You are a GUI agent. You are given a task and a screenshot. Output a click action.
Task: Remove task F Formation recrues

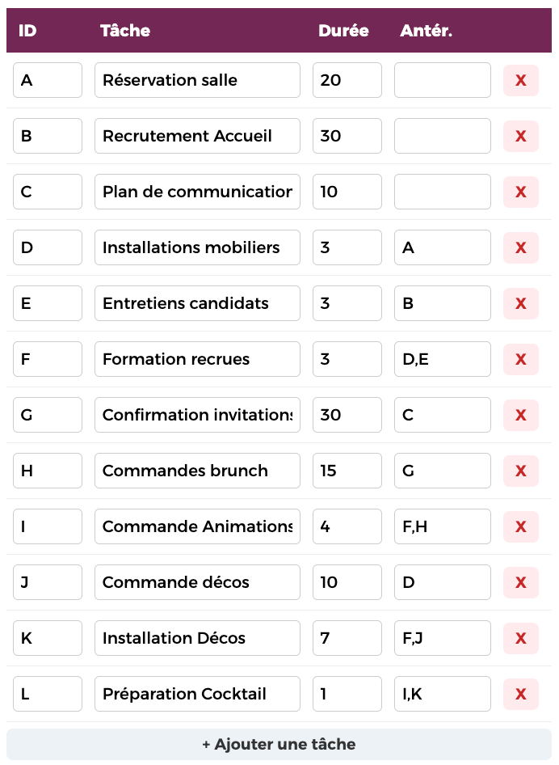coord(520,359)
